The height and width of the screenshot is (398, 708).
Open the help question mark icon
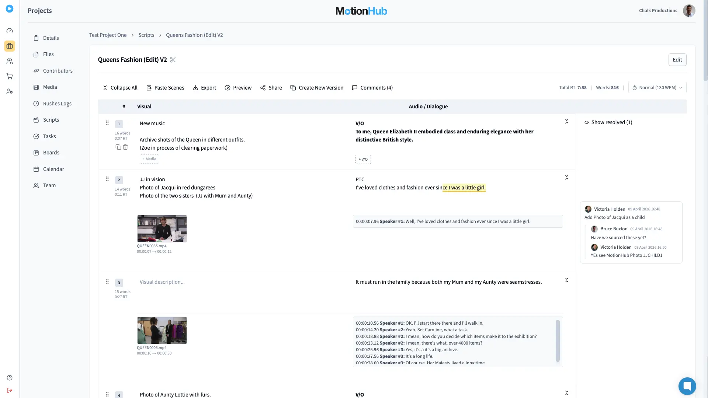click(x=9, y=377)
